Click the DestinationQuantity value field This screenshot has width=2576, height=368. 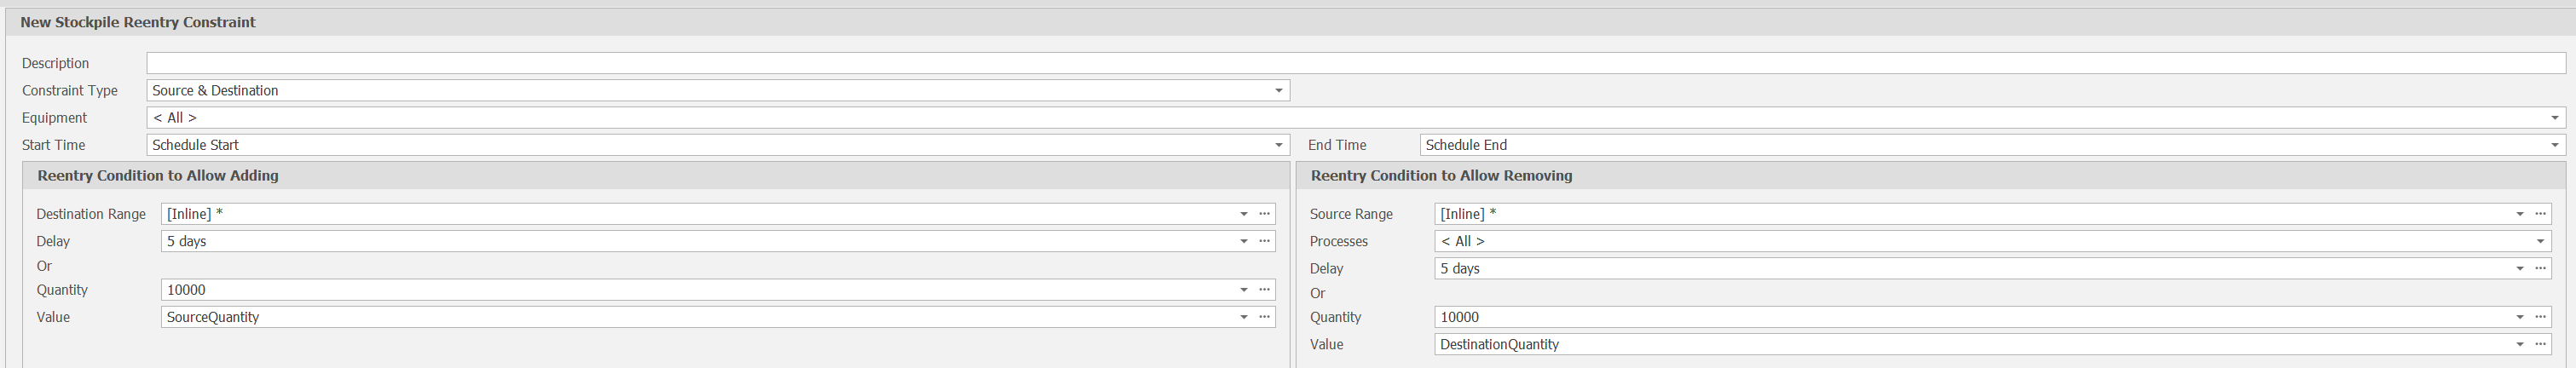click(1970, 344)
